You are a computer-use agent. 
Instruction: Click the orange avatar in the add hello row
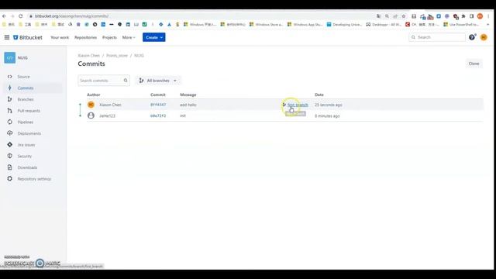click(x=91, y=105)
